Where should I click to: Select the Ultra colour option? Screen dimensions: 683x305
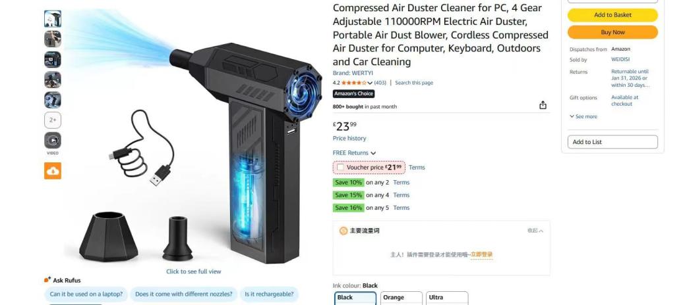(x=447, y=298)
